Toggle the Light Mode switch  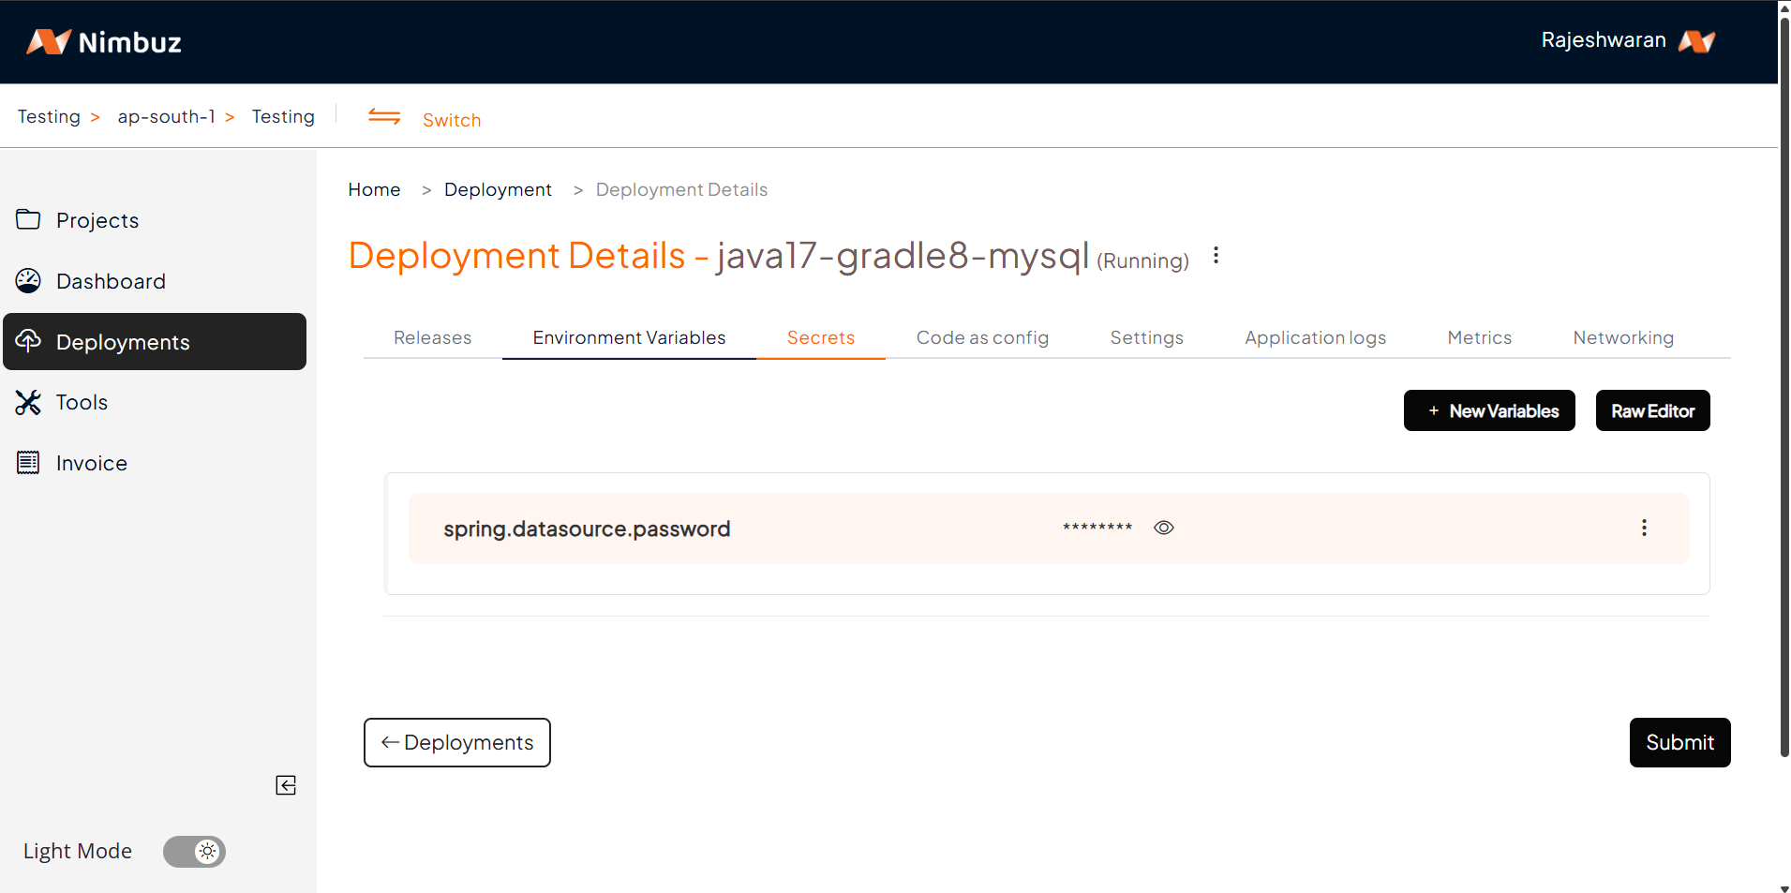click(195, 852)
